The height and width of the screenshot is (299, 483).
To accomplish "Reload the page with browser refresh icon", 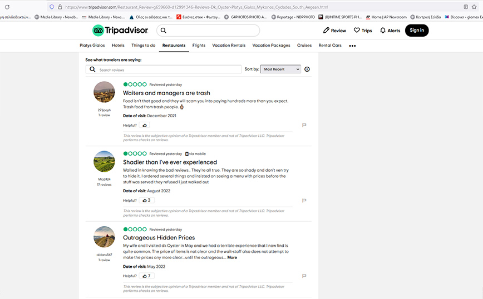I will click(7, 7).
